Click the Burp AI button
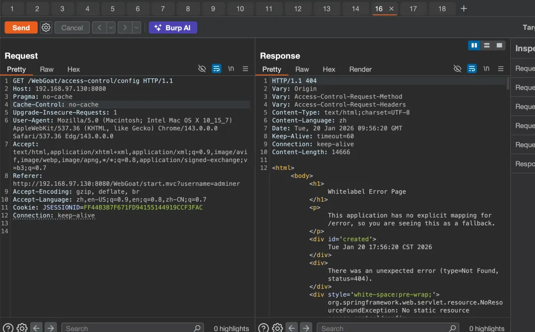The width and height of the screenshot is (535, 332). point(173,28)
